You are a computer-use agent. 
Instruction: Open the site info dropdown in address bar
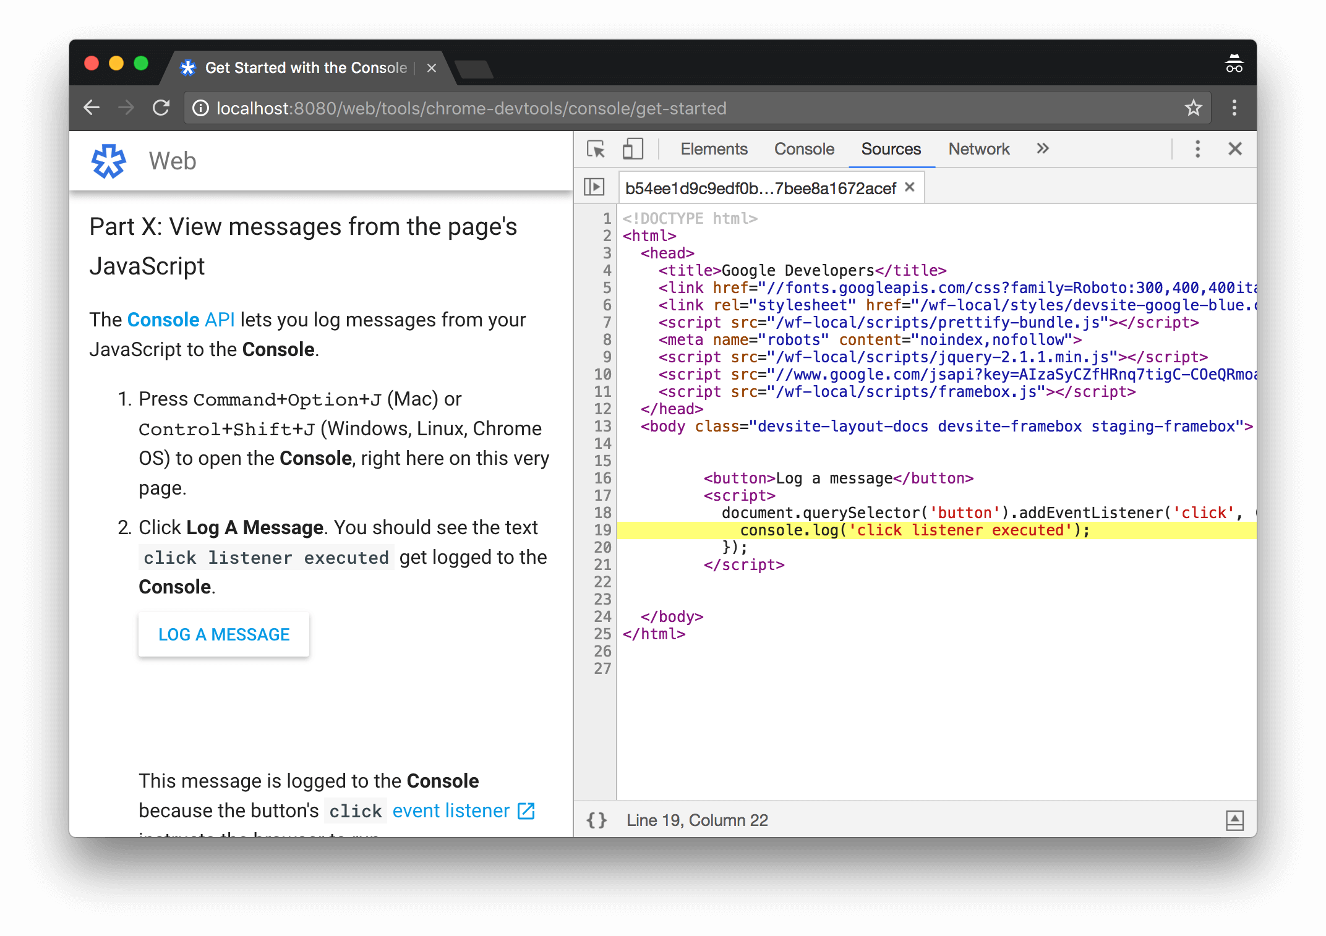[x=200, y=108]
